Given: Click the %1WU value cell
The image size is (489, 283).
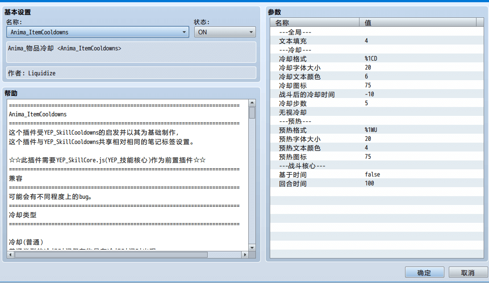Looking at the screenshot, I should pos(371,130).
